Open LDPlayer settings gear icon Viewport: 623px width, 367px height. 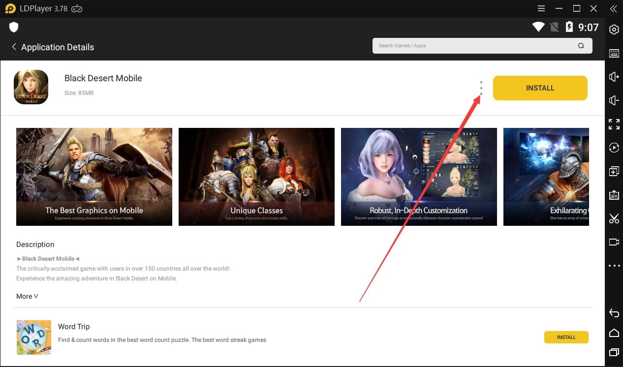click(614, 30)
